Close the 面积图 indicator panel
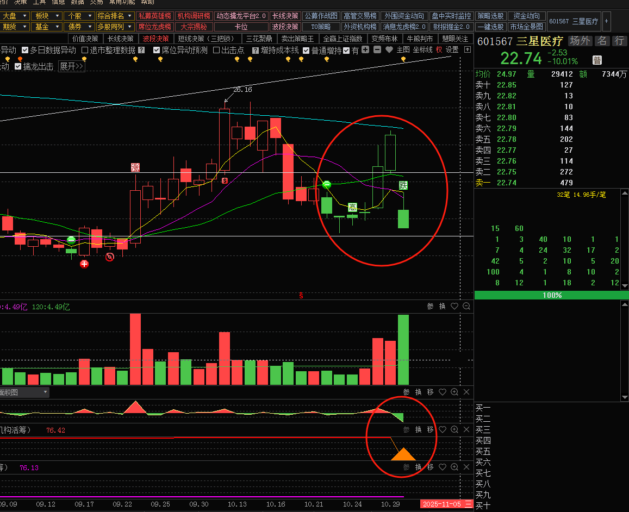This screenshot has height=512, width=629. 466,392
